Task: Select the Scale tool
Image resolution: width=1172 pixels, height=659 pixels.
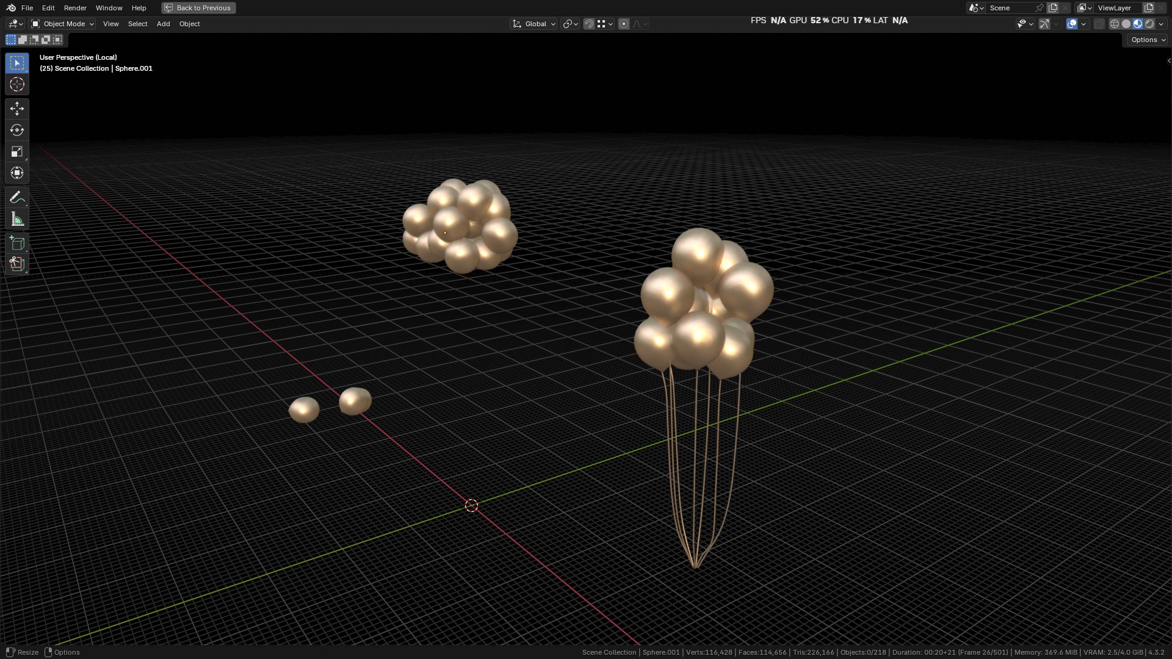Action: pos(17,151)
